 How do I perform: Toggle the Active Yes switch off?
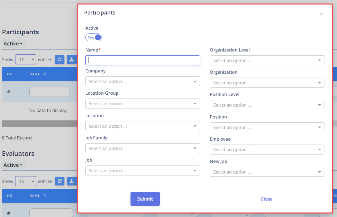click(93, 37)
